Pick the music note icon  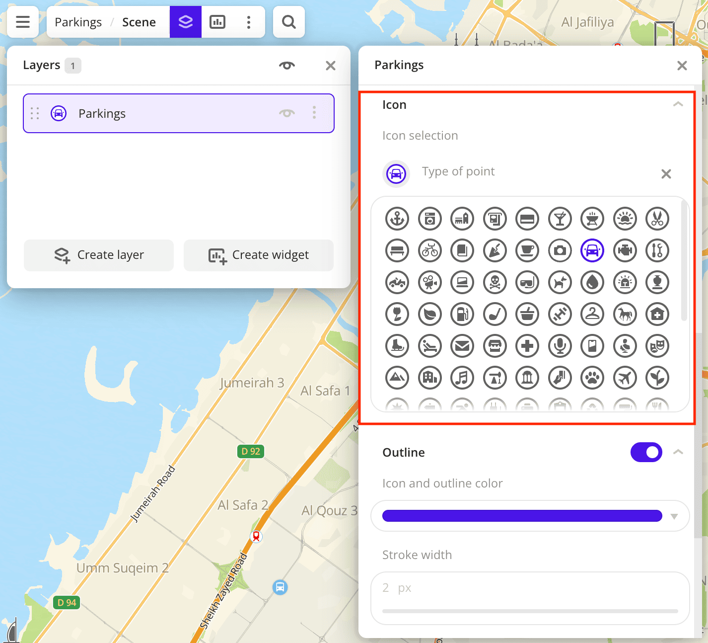click(462, 378)
